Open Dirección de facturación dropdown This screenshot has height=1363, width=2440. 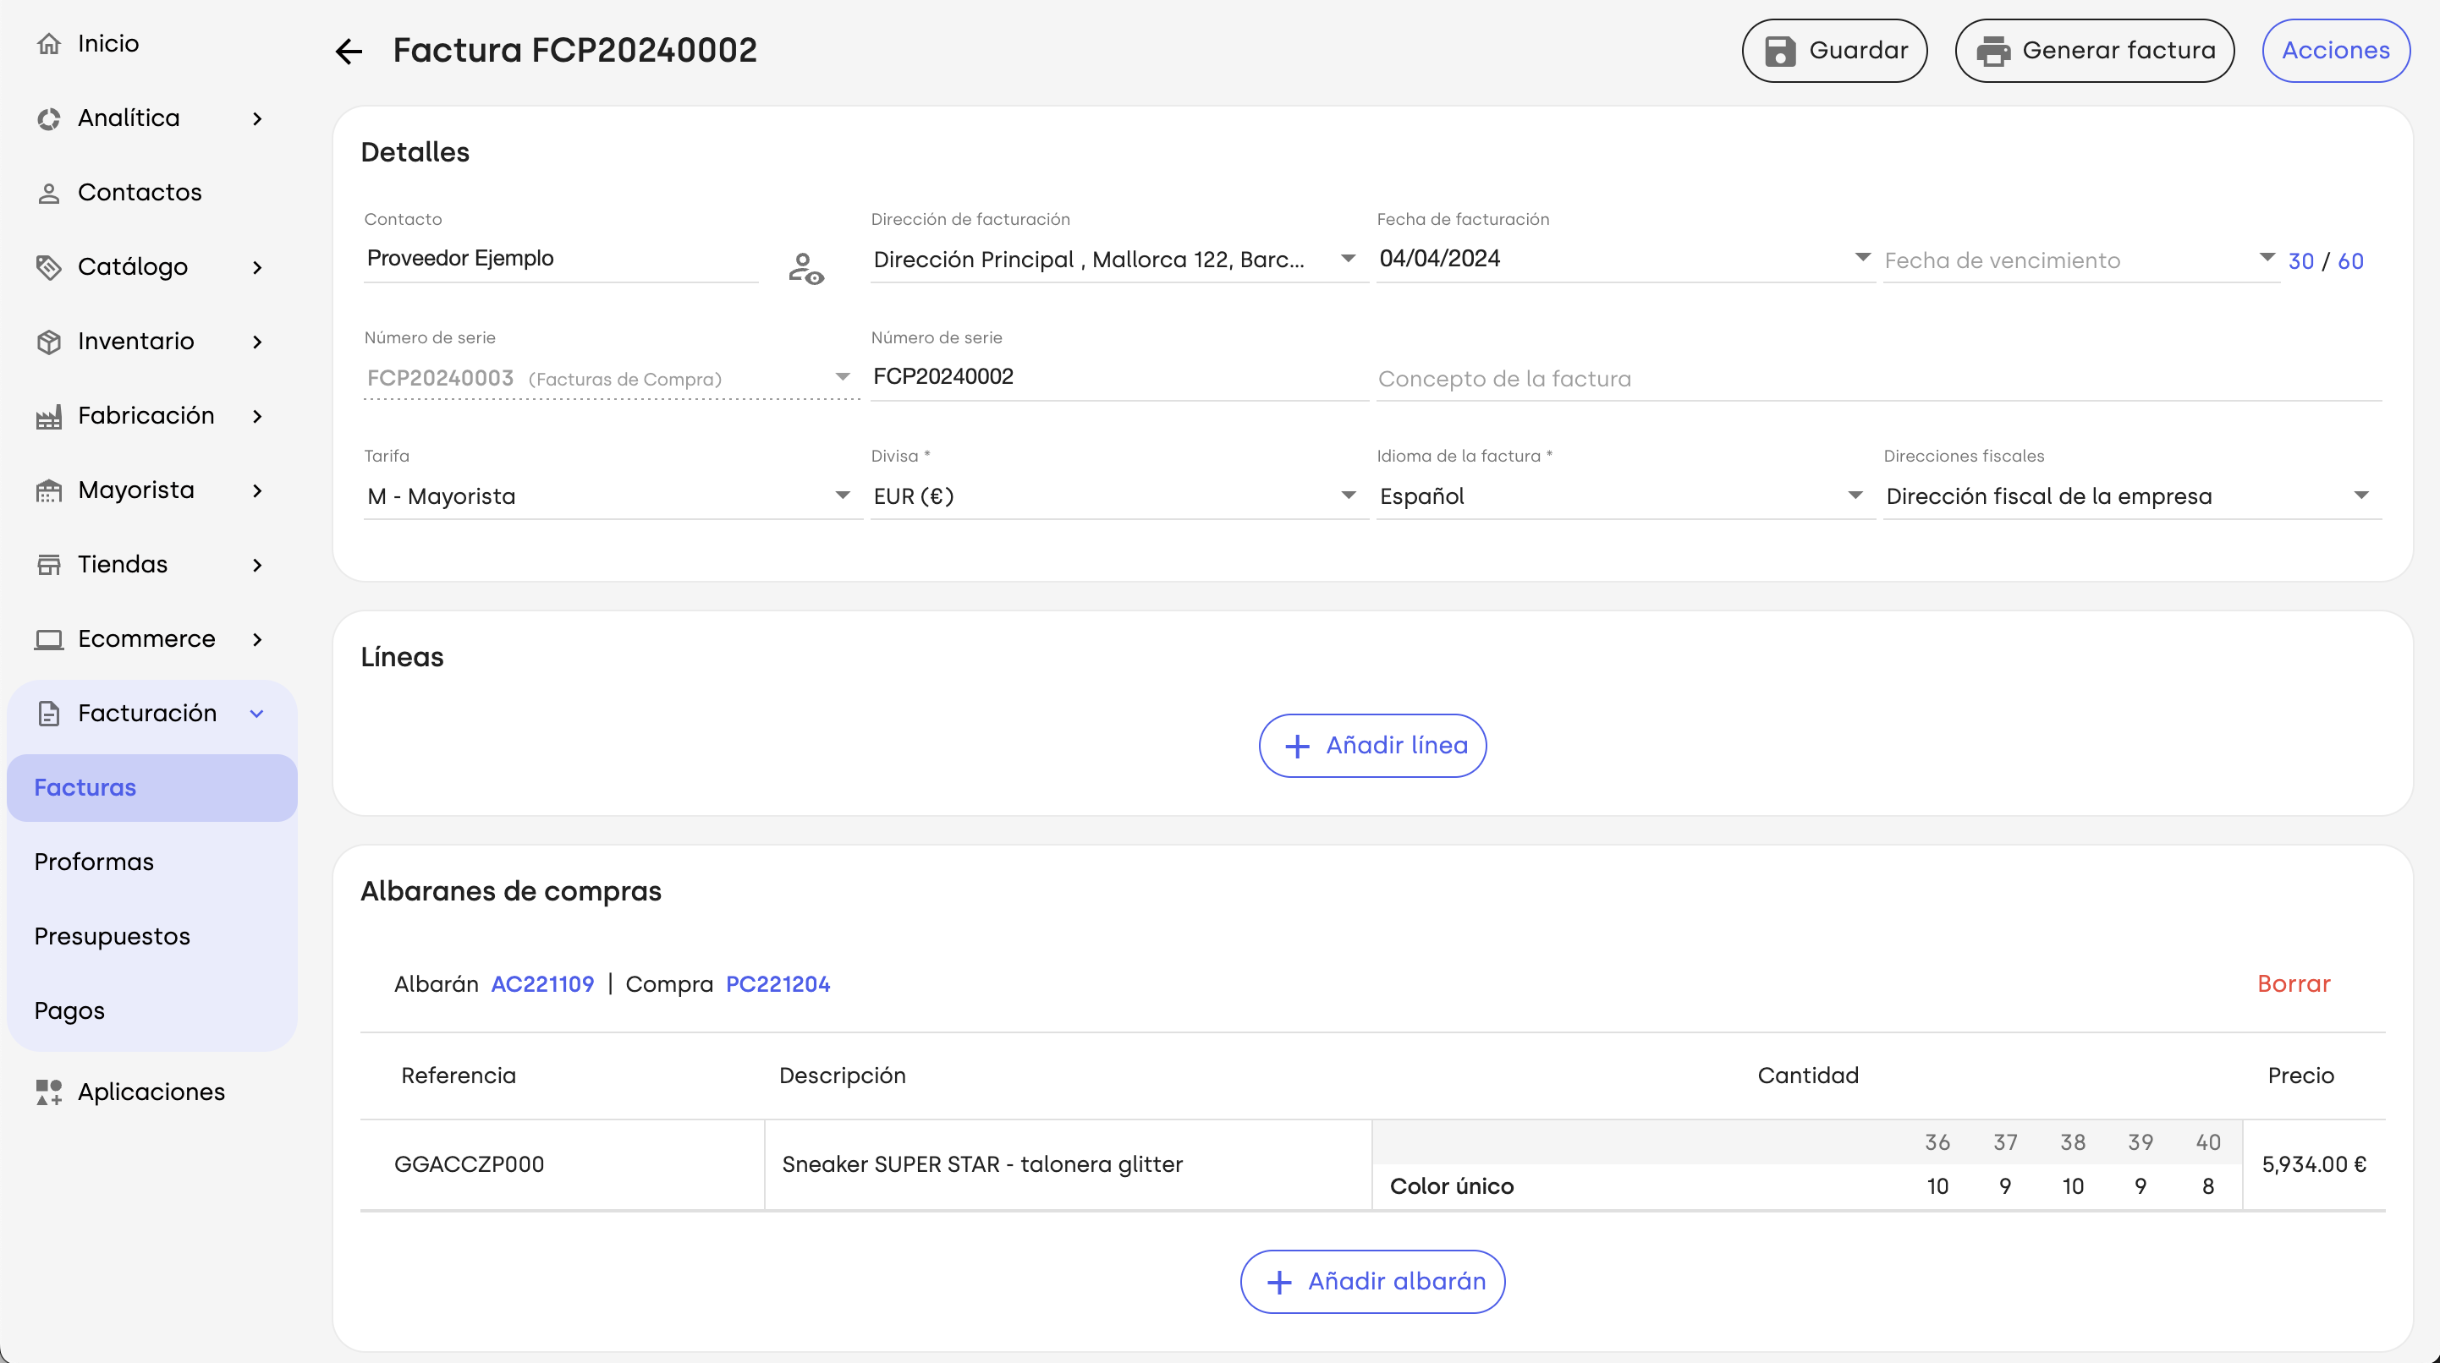pyautogui.click(x=1347, y=259)
